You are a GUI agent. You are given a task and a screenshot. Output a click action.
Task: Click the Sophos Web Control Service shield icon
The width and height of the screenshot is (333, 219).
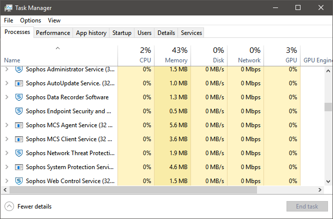(x=19, y=181)
